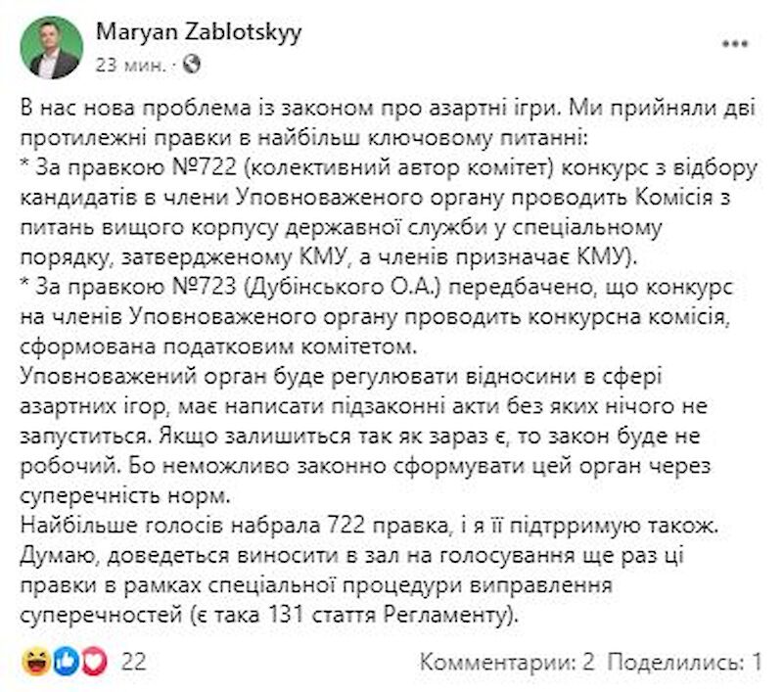
Task: Click the laughing Haha reaction emoji
Action: pos(35,661)
